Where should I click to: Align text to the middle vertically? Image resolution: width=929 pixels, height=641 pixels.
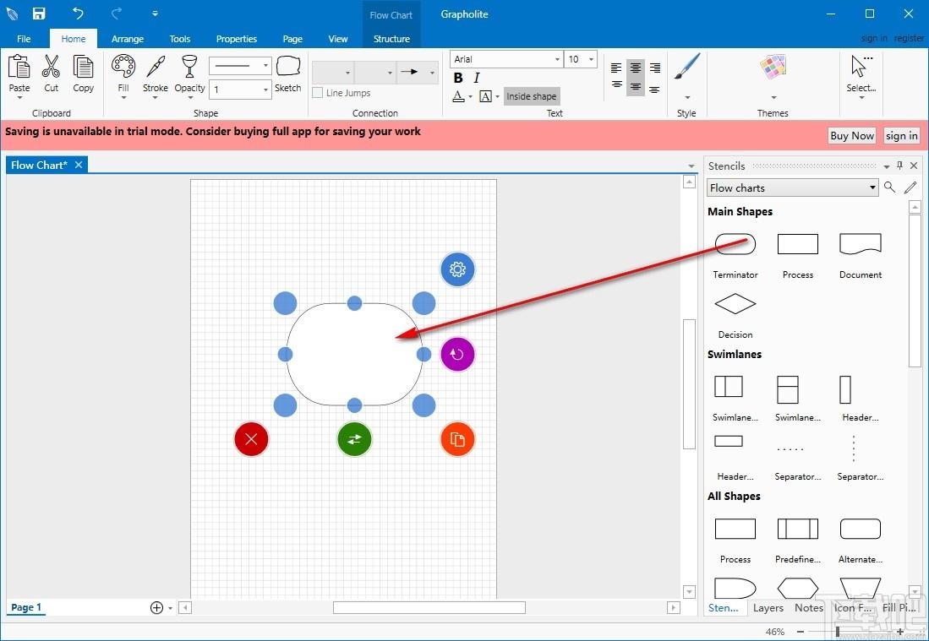point(635,87)
